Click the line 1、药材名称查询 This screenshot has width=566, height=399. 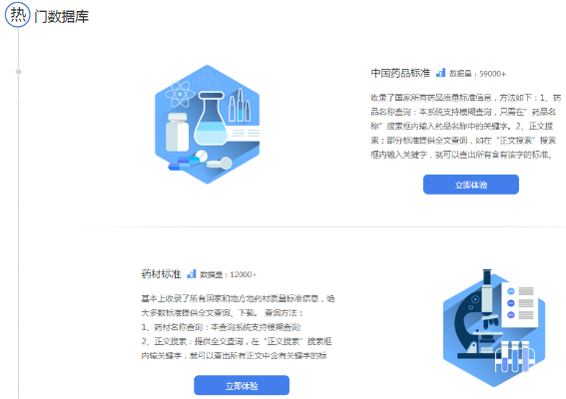[x=221, y=327]
